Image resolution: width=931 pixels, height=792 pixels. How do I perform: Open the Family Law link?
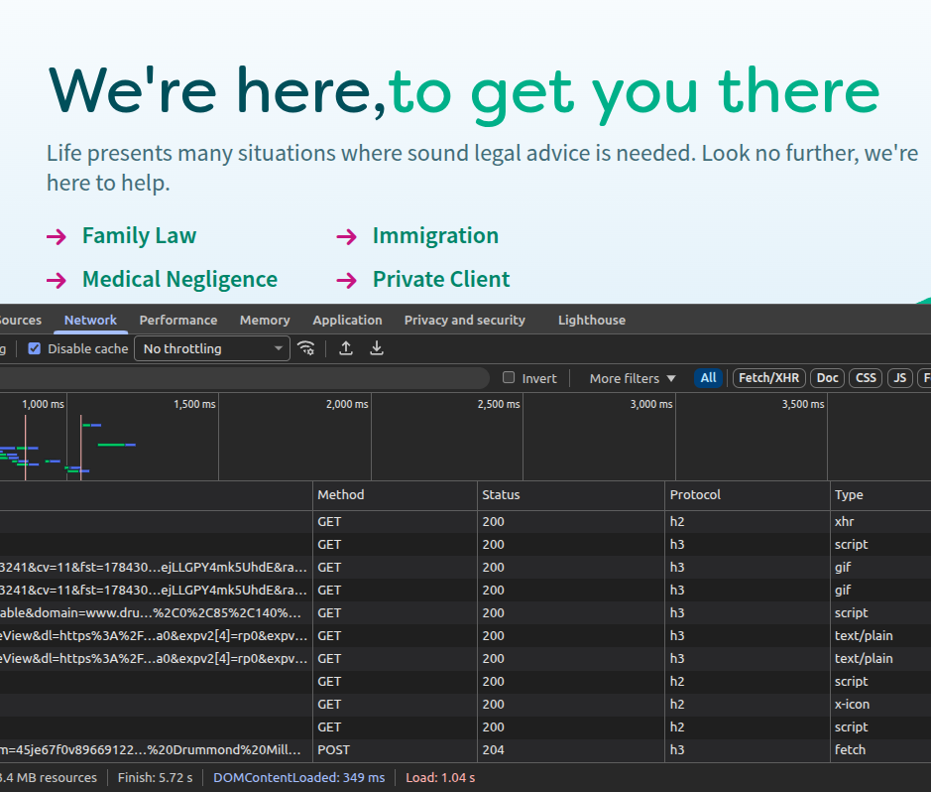click(x=139, y=236)
